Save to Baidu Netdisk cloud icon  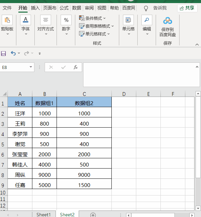coord(167,21)
